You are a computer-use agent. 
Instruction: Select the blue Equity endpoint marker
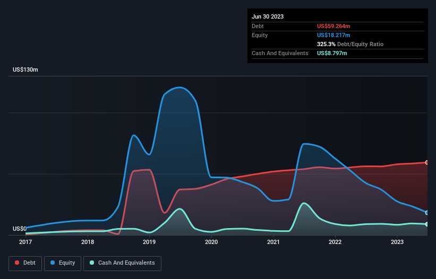[427, 213]
